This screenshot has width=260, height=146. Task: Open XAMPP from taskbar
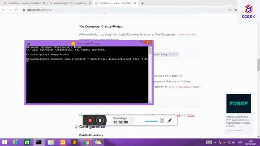click(63, 142)
